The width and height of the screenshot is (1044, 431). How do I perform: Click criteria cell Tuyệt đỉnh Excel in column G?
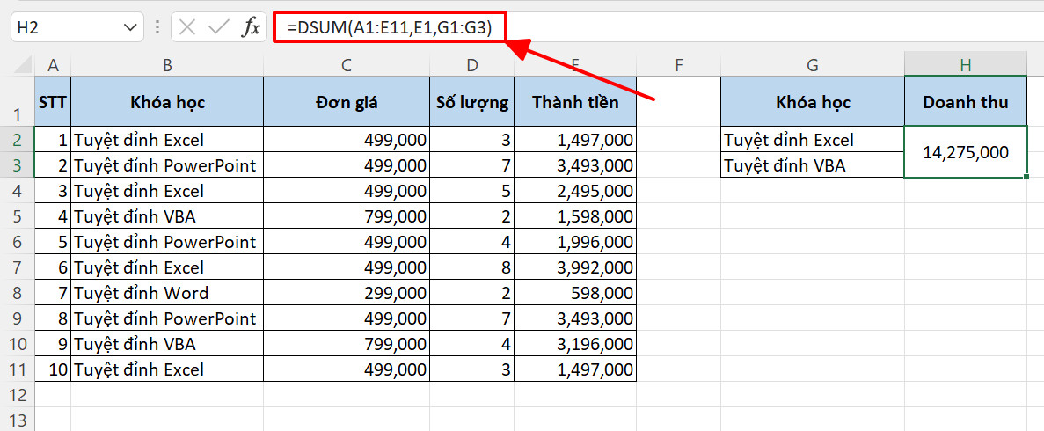pos(813,140)
